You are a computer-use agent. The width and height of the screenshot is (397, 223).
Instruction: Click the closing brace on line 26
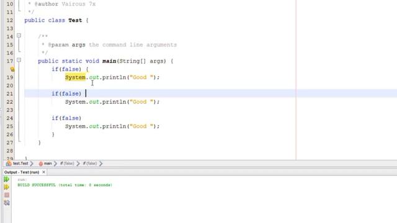(x=53, y=134)
